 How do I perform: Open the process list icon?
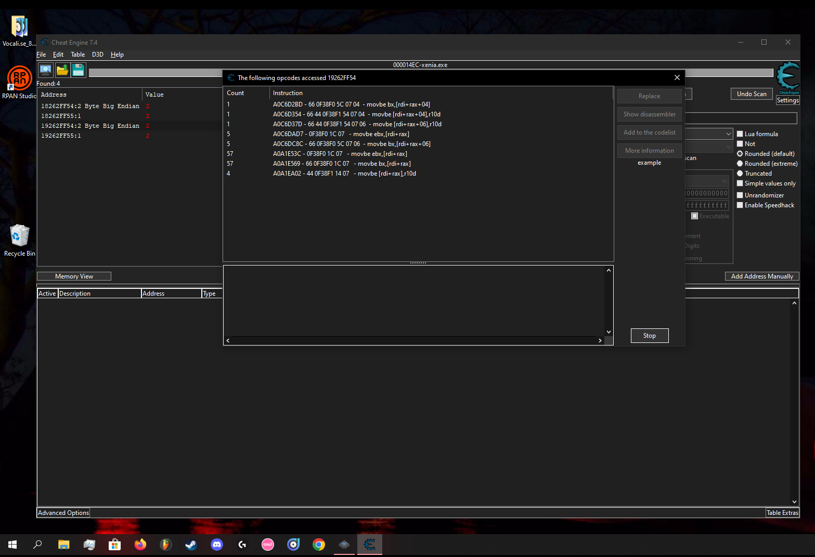click(45, 69)
